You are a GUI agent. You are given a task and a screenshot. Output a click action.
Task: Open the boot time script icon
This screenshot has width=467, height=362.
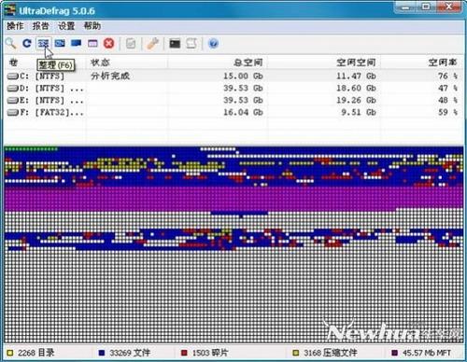click(x=191, y=43)
